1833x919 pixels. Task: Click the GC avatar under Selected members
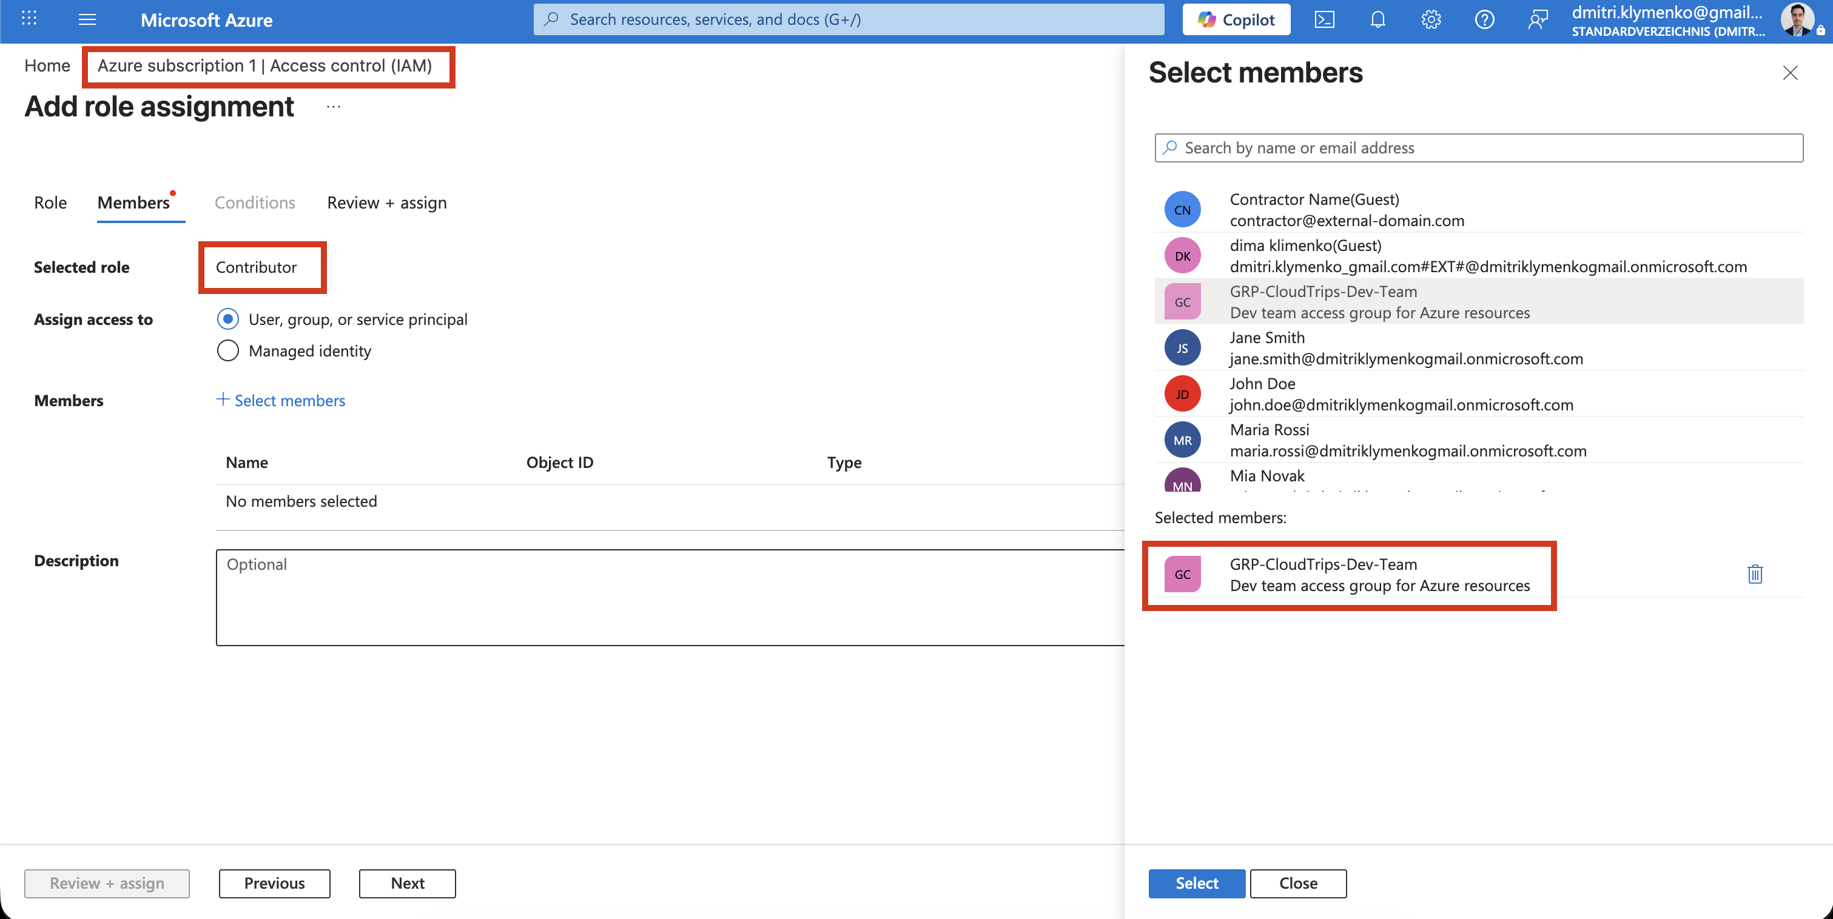(x=1182, y=574)
